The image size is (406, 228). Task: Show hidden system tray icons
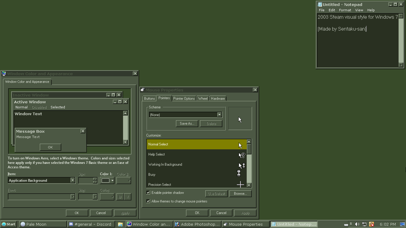pos(351,224)
